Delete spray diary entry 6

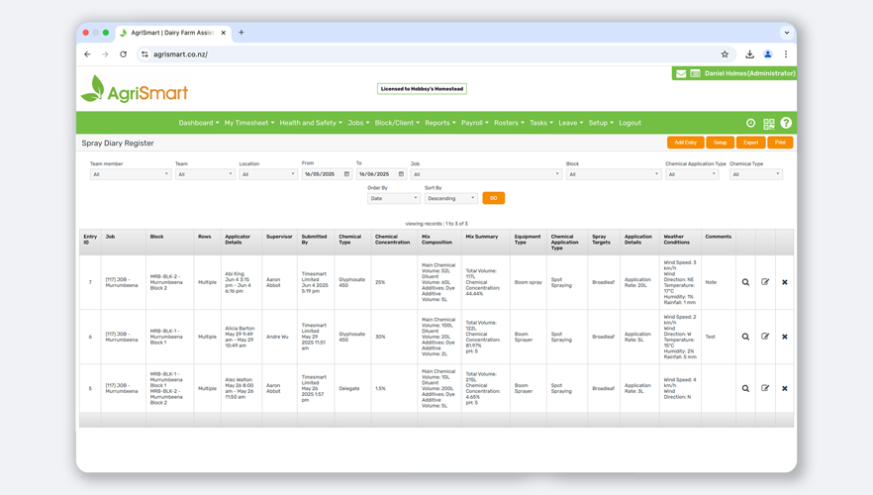click(785, 337)
